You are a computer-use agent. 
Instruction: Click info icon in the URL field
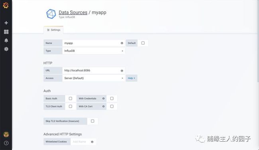tap(122, 71)
